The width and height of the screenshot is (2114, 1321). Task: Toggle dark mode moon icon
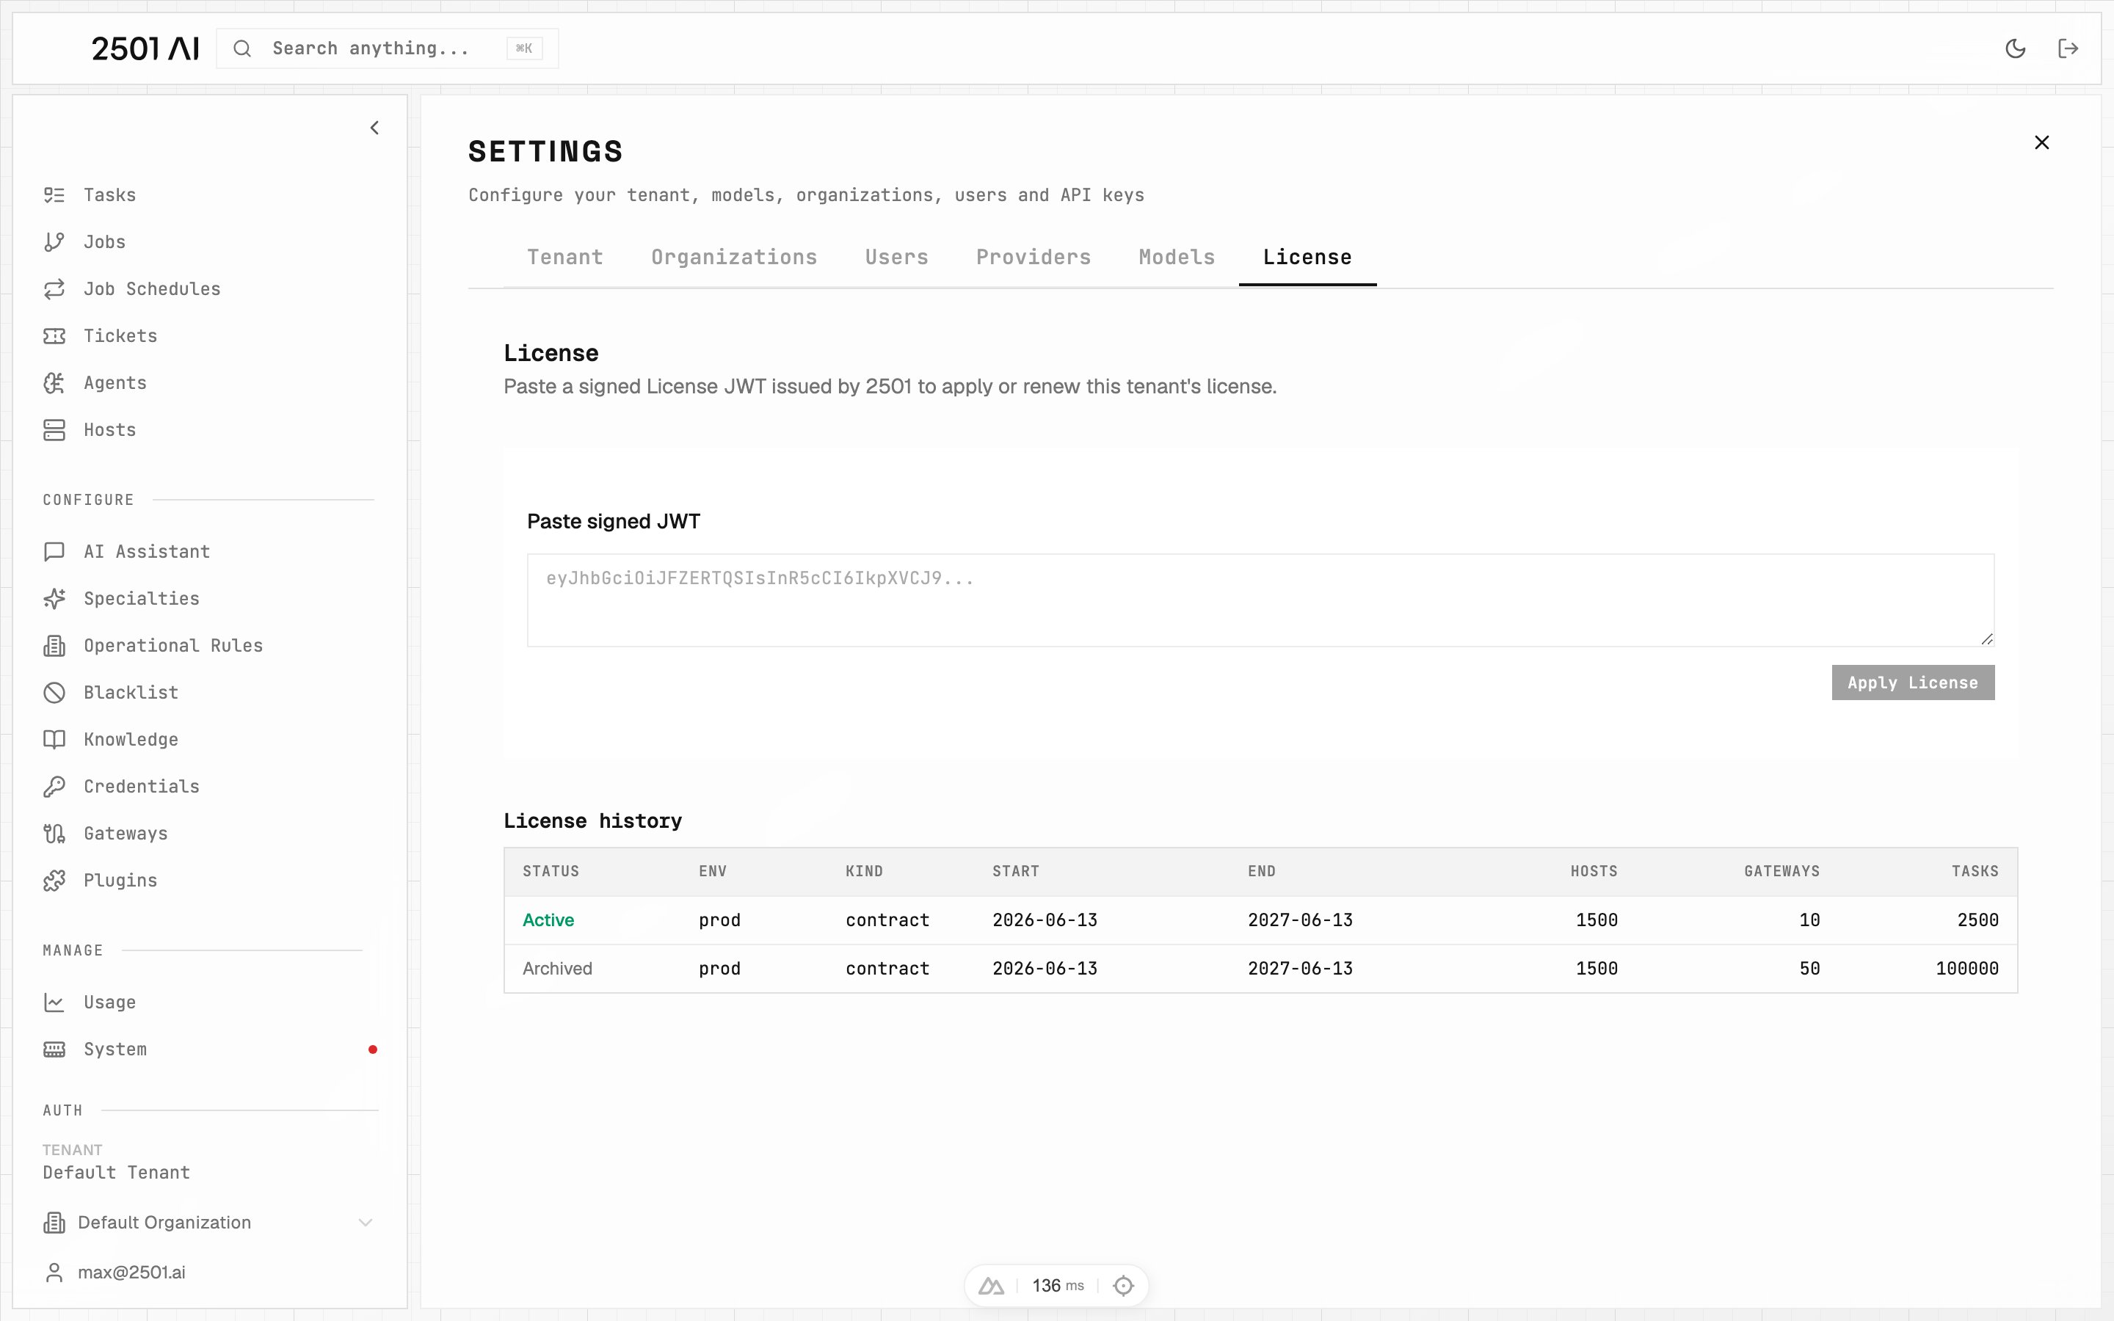pos(2016,49)
